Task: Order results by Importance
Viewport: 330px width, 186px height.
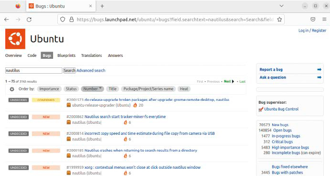Action: tap(49, 89)
